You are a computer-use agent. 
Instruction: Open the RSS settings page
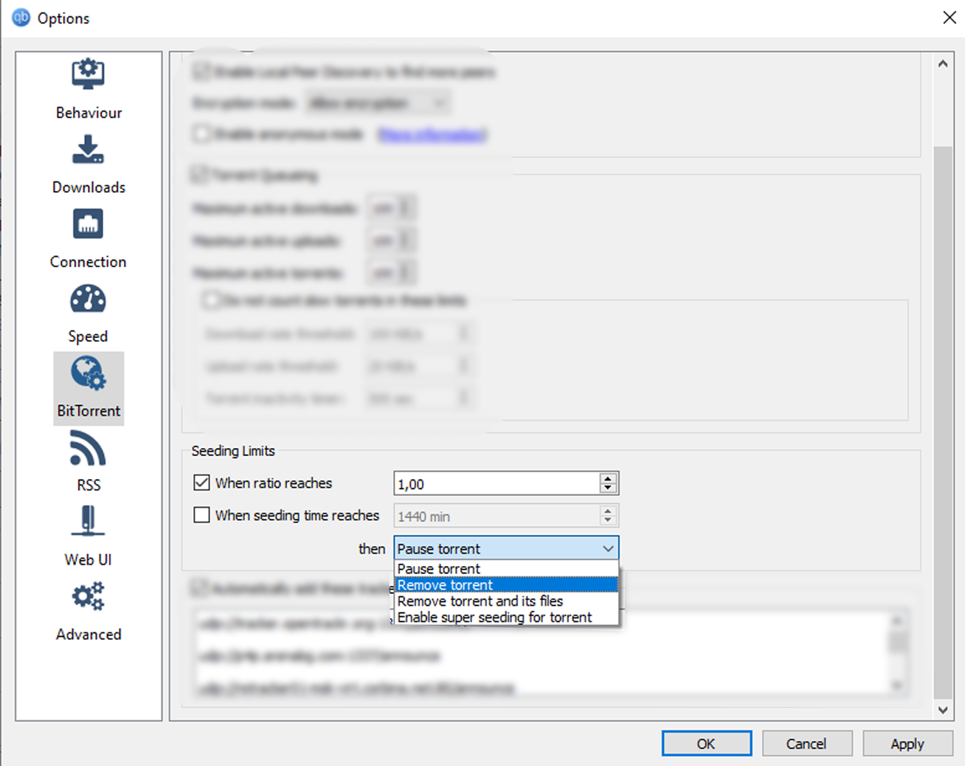pyautogui.click(x=89, y=462)
